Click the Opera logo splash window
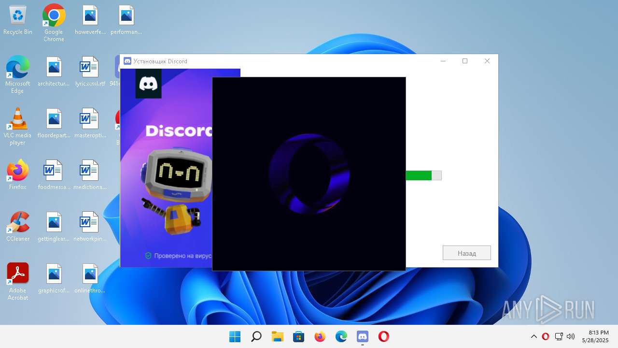This screenshot has width=618, height=348. click(309, 174)
